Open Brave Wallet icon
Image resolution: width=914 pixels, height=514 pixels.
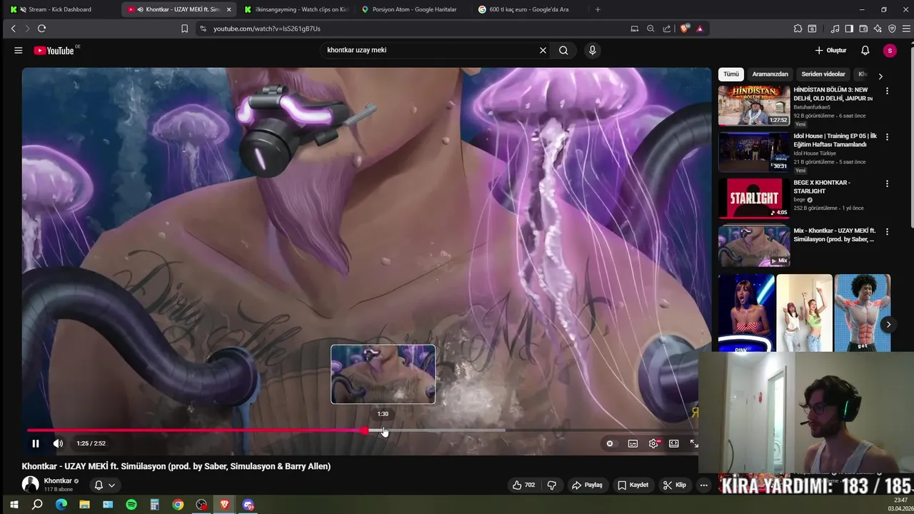(x=863, y=29)
